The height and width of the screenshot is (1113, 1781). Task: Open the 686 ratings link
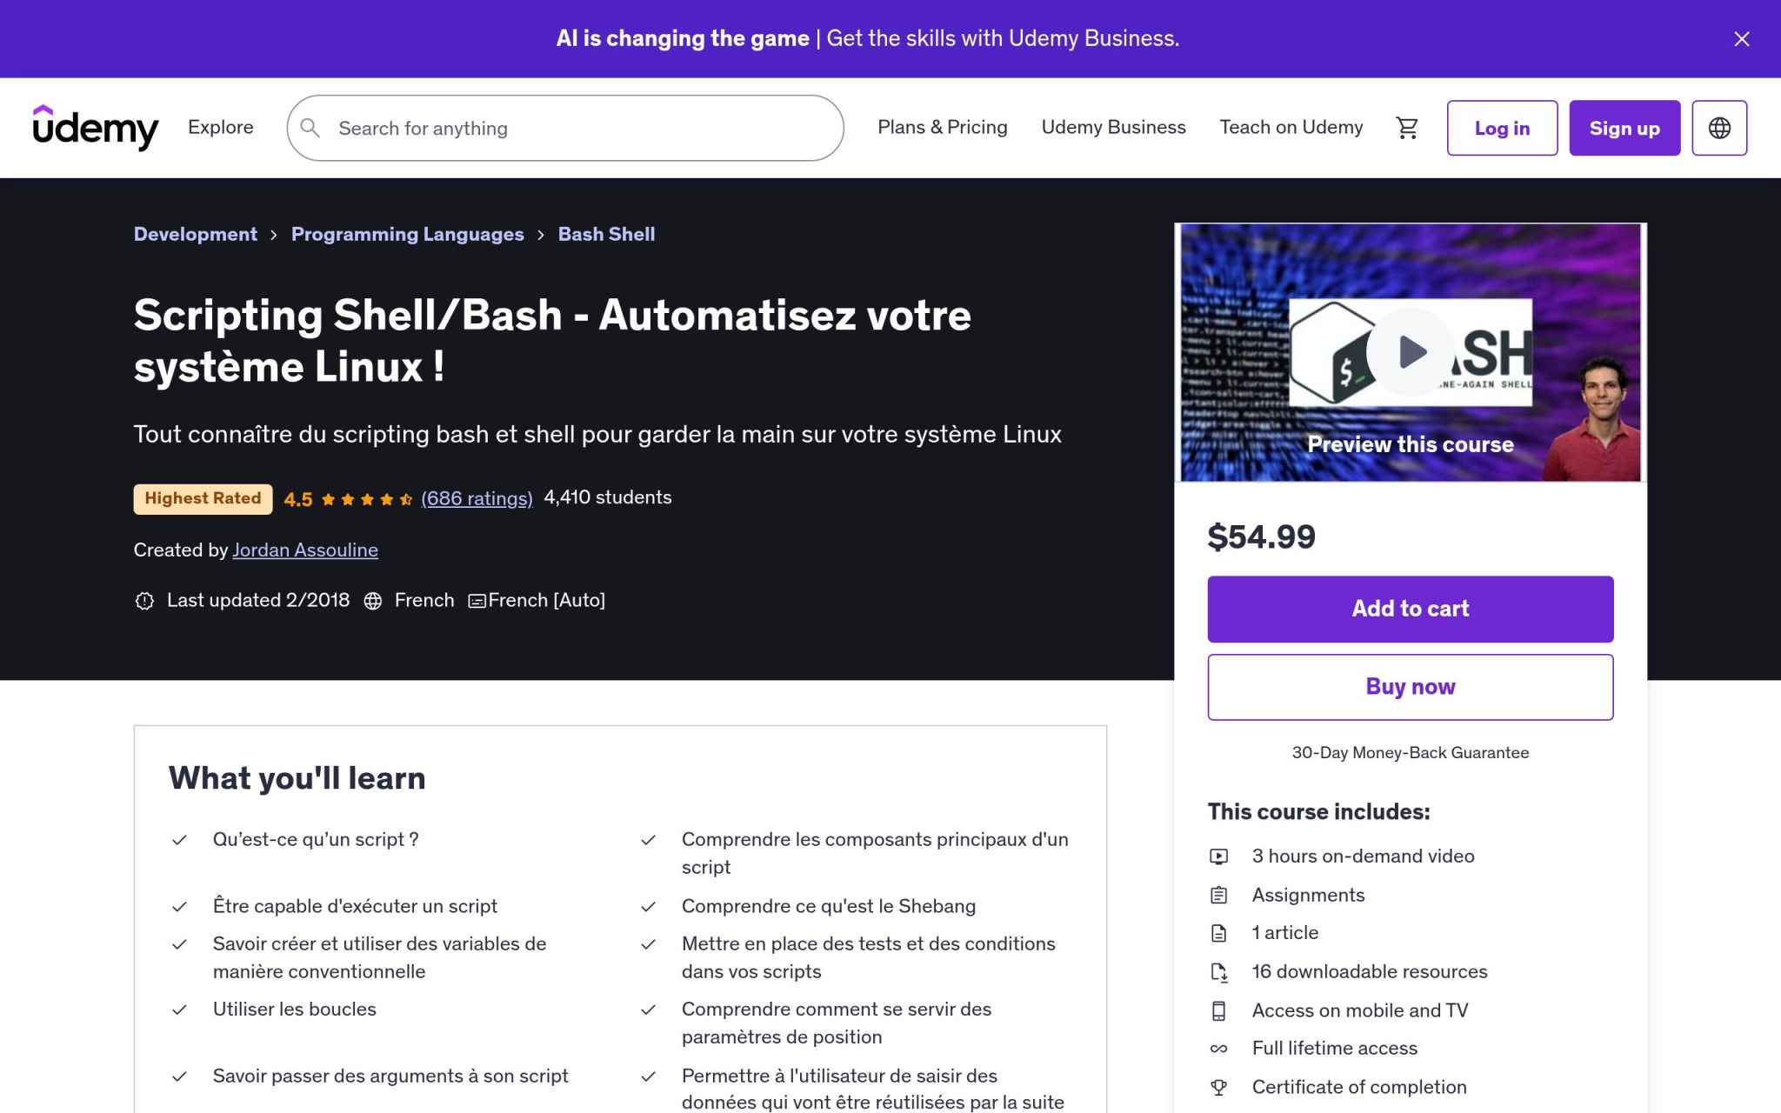point(477,498)
